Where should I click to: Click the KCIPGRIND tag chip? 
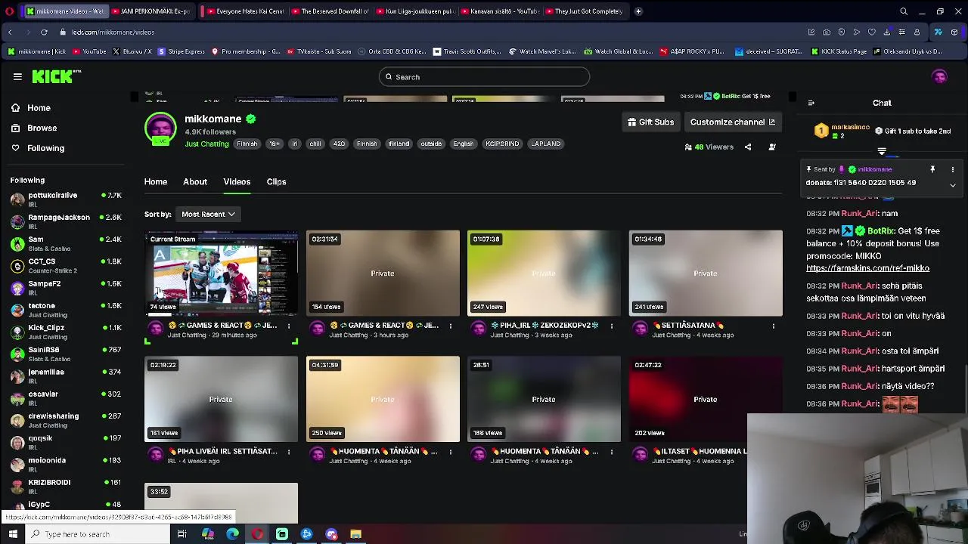click(503, 144)
